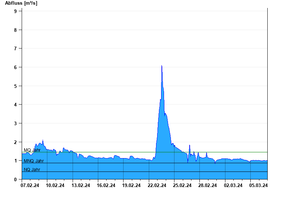Screen dimensions: 289x199
Task: Click the MQ Jahr line label
Action: tap(32, 150)
